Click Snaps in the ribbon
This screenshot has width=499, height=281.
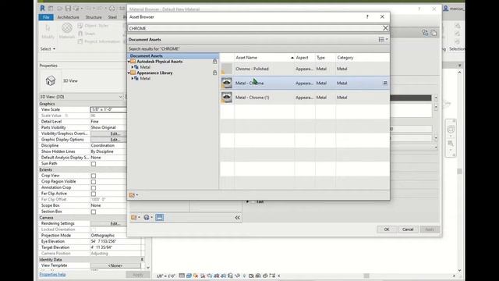coord(87,34)
